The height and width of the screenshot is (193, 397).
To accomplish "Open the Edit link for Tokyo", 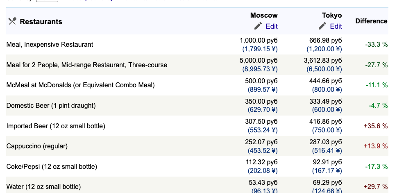I will (x=336, y=26).
